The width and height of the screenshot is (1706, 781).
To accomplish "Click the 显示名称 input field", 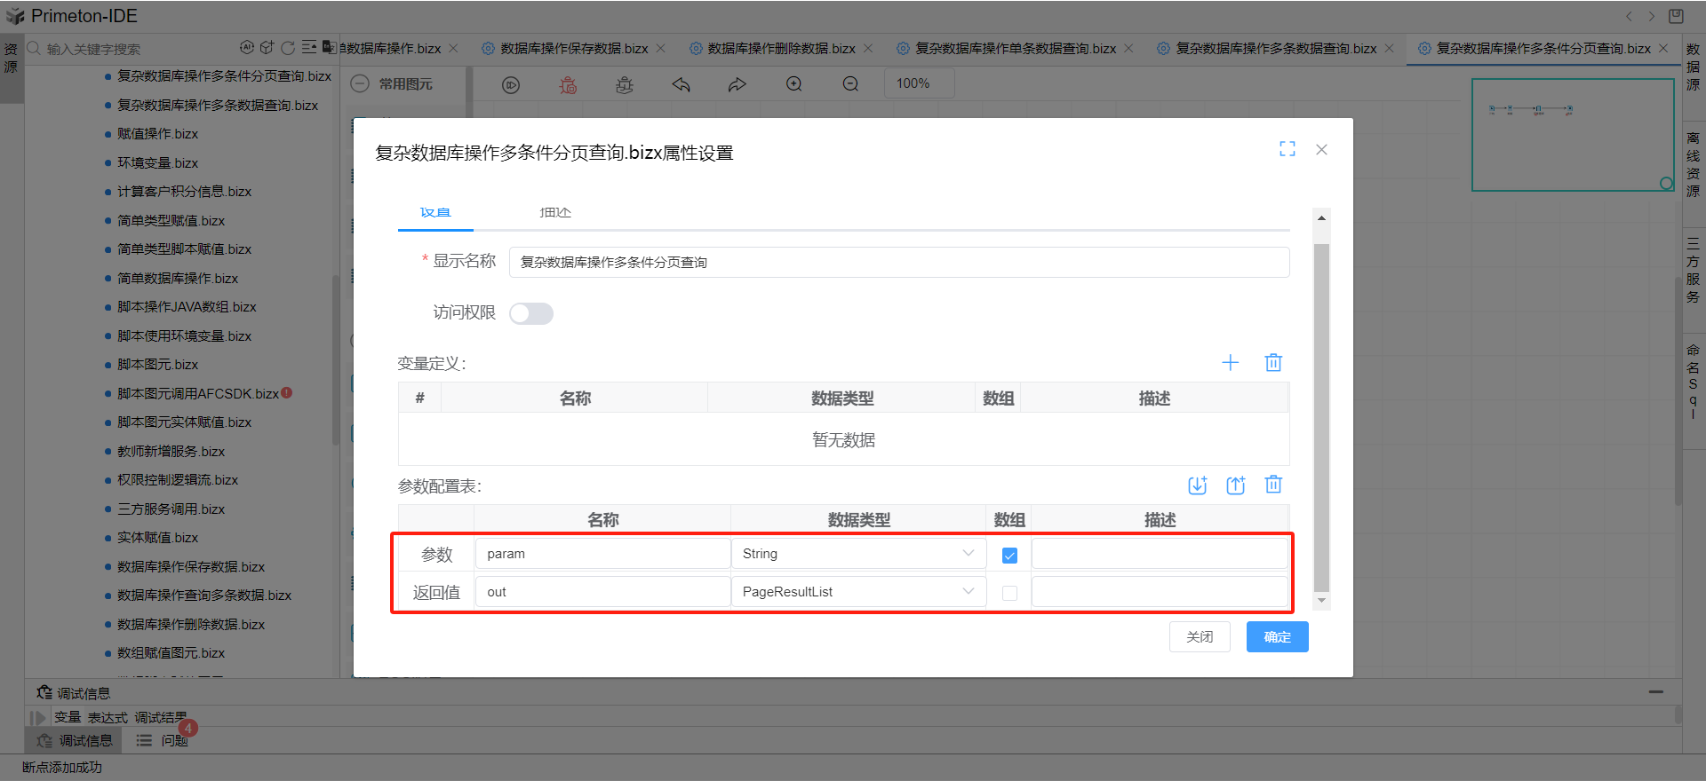I will point(898,263).
